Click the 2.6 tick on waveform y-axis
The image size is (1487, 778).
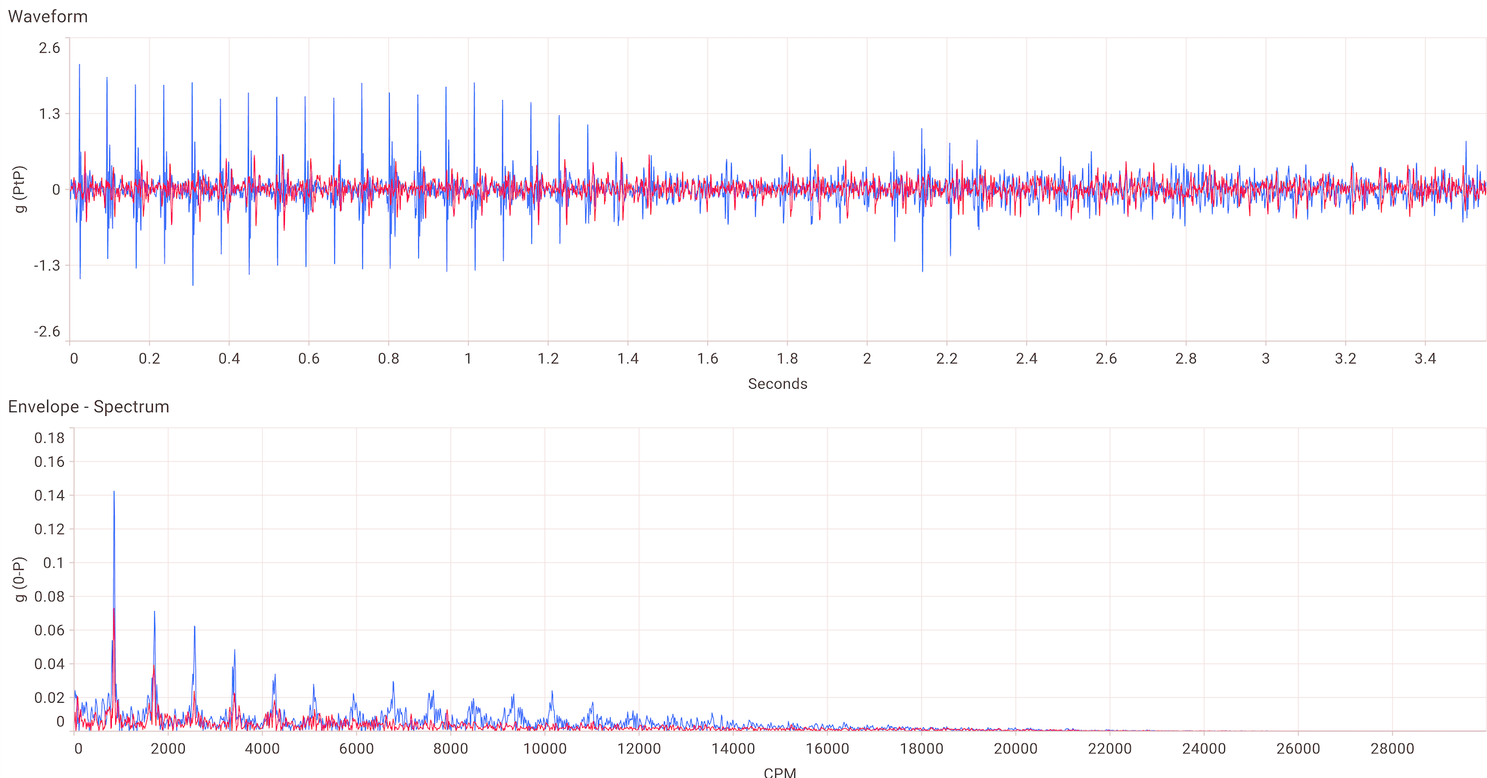[x=49, y=47]
